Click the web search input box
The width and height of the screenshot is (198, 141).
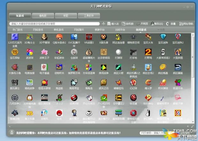click(x=152, y=133)
